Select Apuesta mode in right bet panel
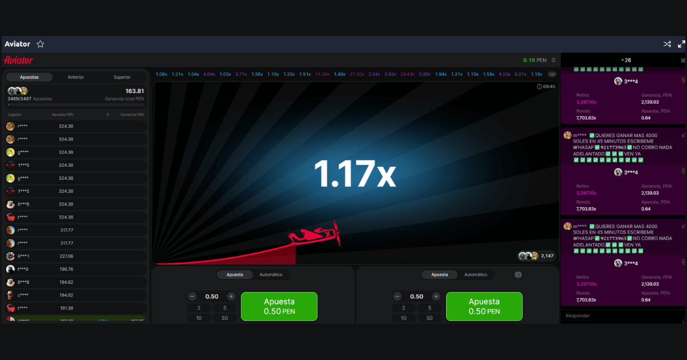687x360 pixels. coord(440,275)
